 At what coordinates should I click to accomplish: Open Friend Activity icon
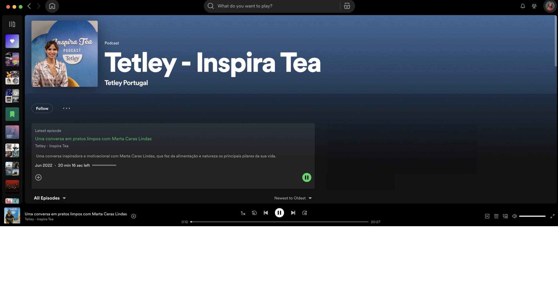pos(534,6)
